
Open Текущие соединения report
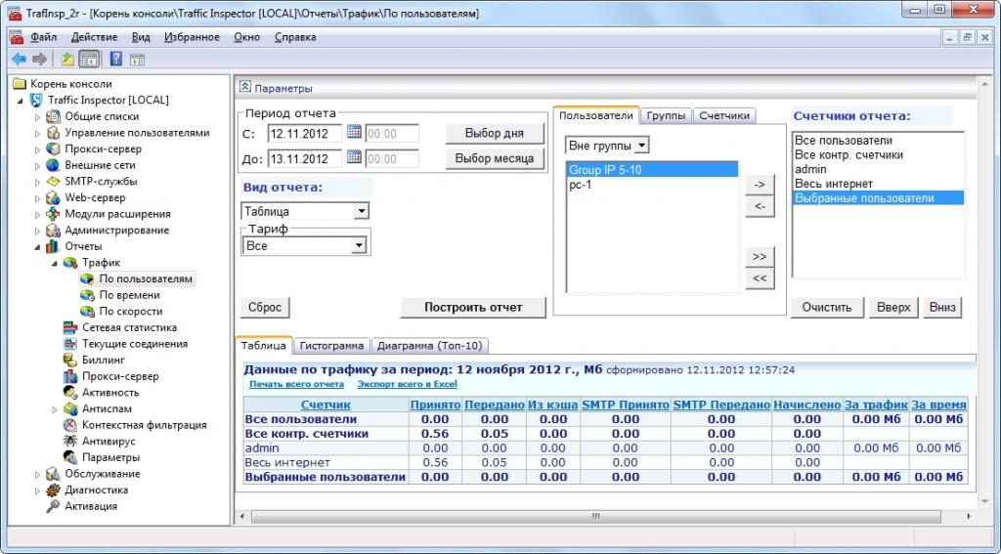[x=134, y=344]
